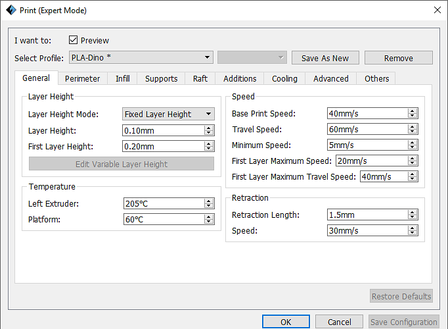Open the disabled dropdown beside the profile selector

tap(252, 57)
